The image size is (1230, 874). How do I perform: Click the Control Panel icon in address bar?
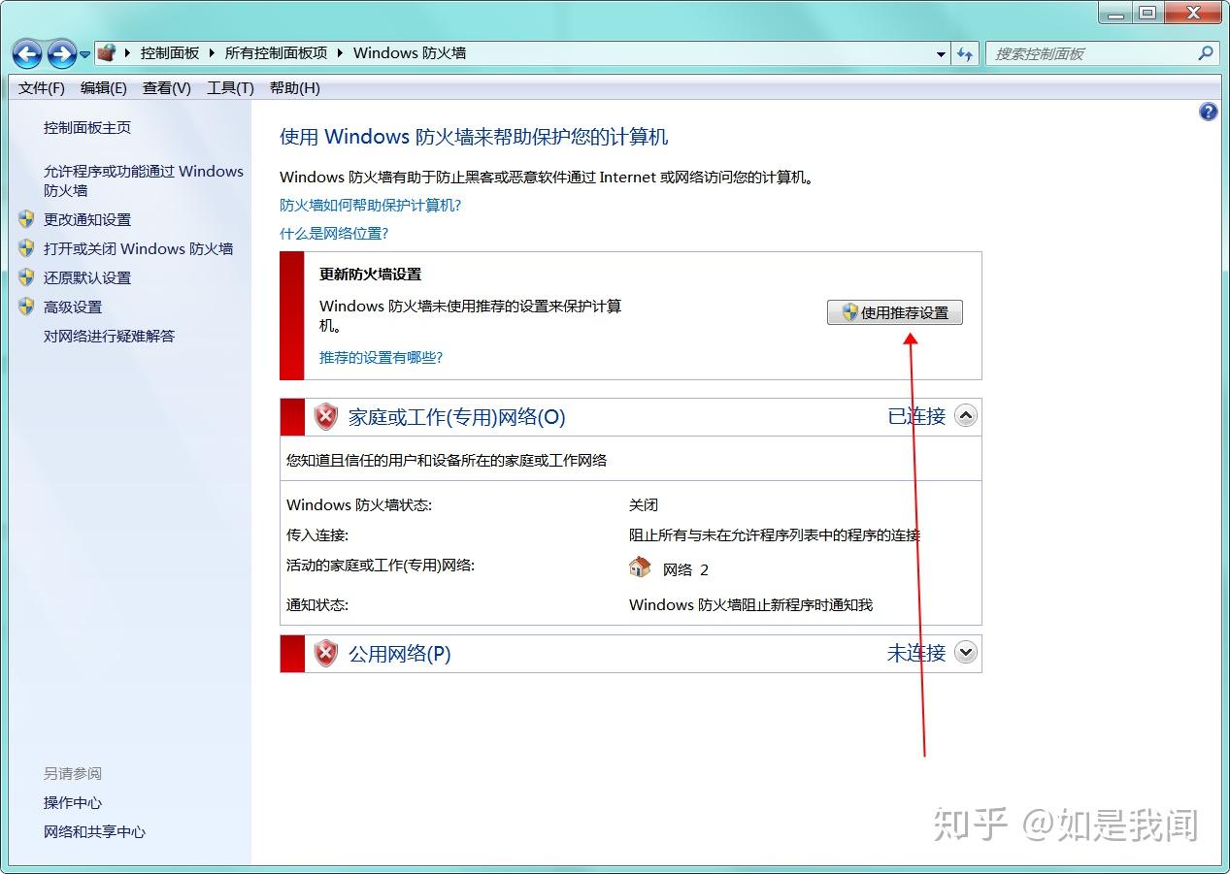[107, 52]
